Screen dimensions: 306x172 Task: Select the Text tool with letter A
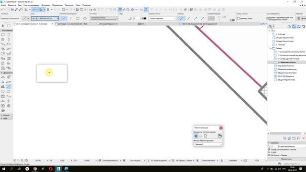(3, 82)
